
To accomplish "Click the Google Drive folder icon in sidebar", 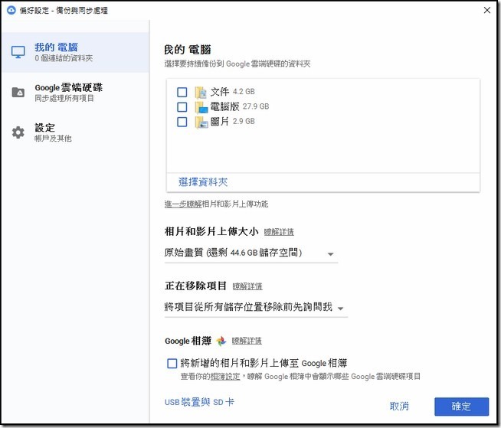I will tap(18, 93).
